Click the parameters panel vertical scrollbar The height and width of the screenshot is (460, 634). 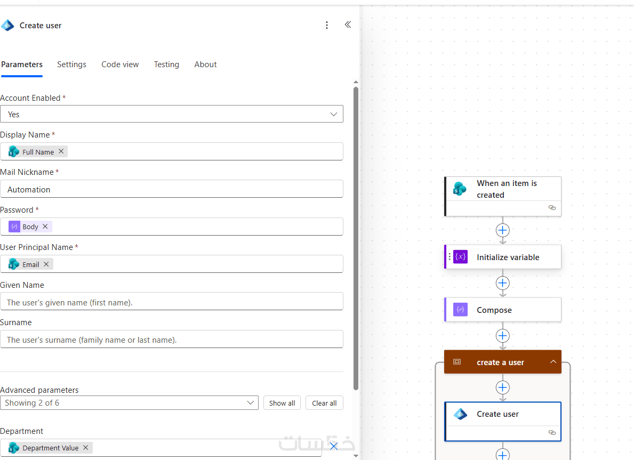[356, 238]
